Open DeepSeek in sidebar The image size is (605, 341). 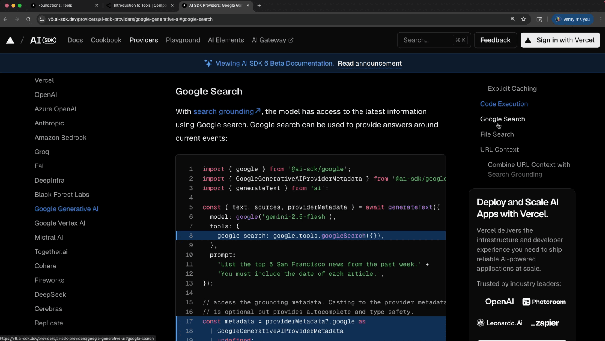click(50, 294)
